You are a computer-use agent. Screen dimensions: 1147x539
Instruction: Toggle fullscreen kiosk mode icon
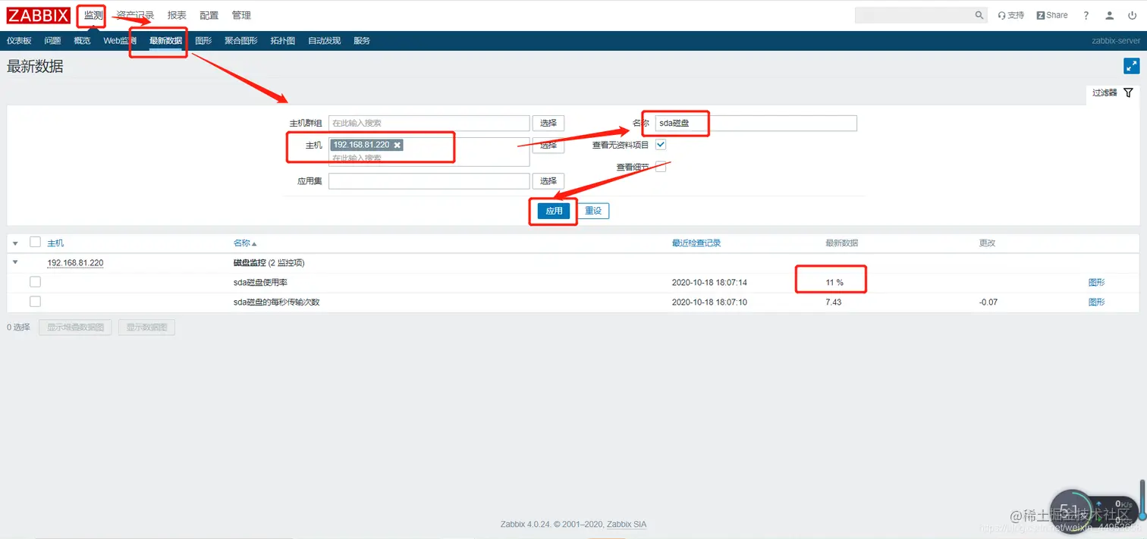pyautogui.click(x=1131, y=67)
